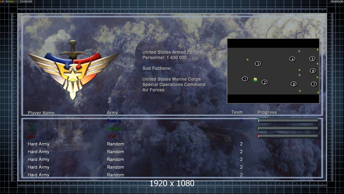Click the 00:00:00 timer at top right

[337, 2]
